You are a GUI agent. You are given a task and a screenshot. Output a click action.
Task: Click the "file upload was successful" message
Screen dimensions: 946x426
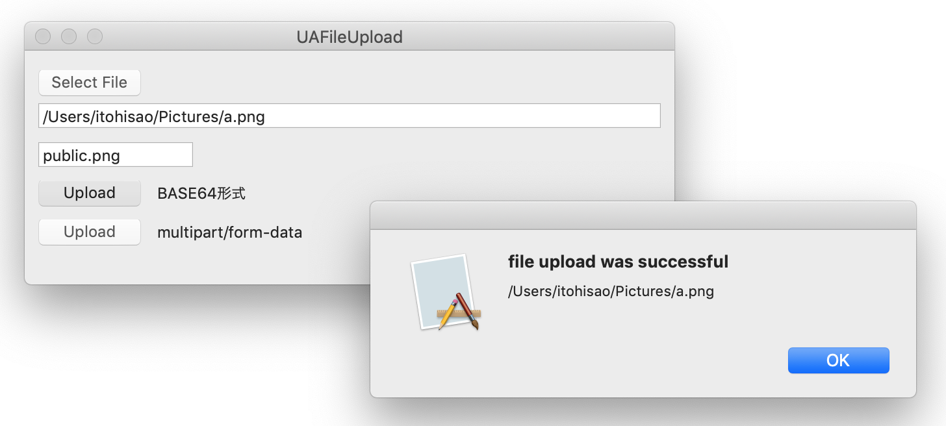[618, 262]
